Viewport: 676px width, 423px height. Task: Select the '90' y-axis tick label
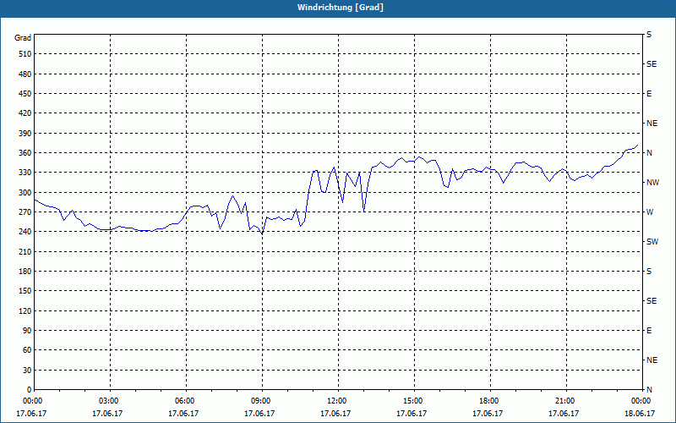[x=27, y=331]
